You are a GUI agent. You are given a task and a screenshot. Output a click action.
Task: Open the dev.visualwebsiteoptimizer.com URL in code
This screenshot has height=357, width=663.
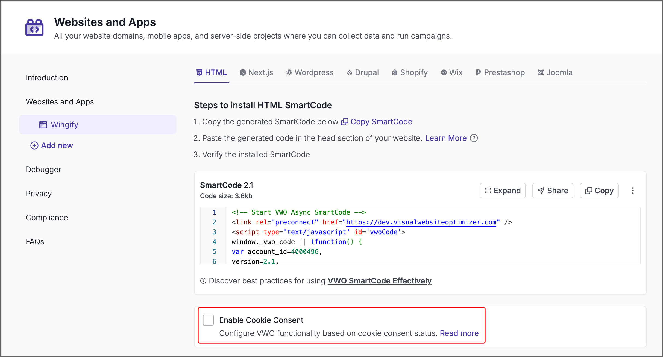click(421, 222)
